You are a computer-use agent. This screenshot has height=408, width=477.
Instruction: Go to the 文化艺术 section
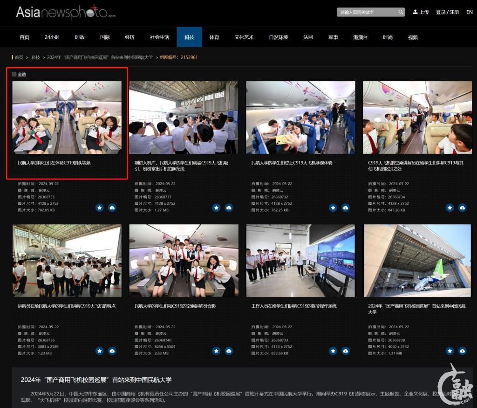point(244,37)
